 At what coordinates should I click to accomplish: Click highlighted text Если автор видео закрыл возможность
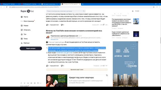point(77,49)
